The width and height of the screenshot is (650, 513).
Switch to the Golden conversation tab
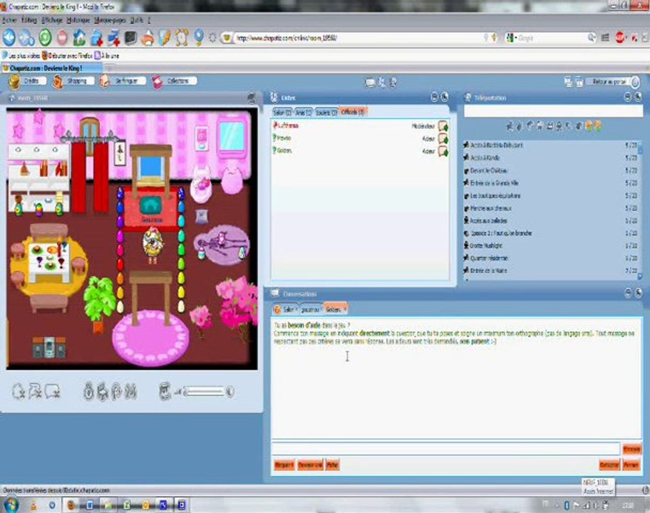pos(335,309)
